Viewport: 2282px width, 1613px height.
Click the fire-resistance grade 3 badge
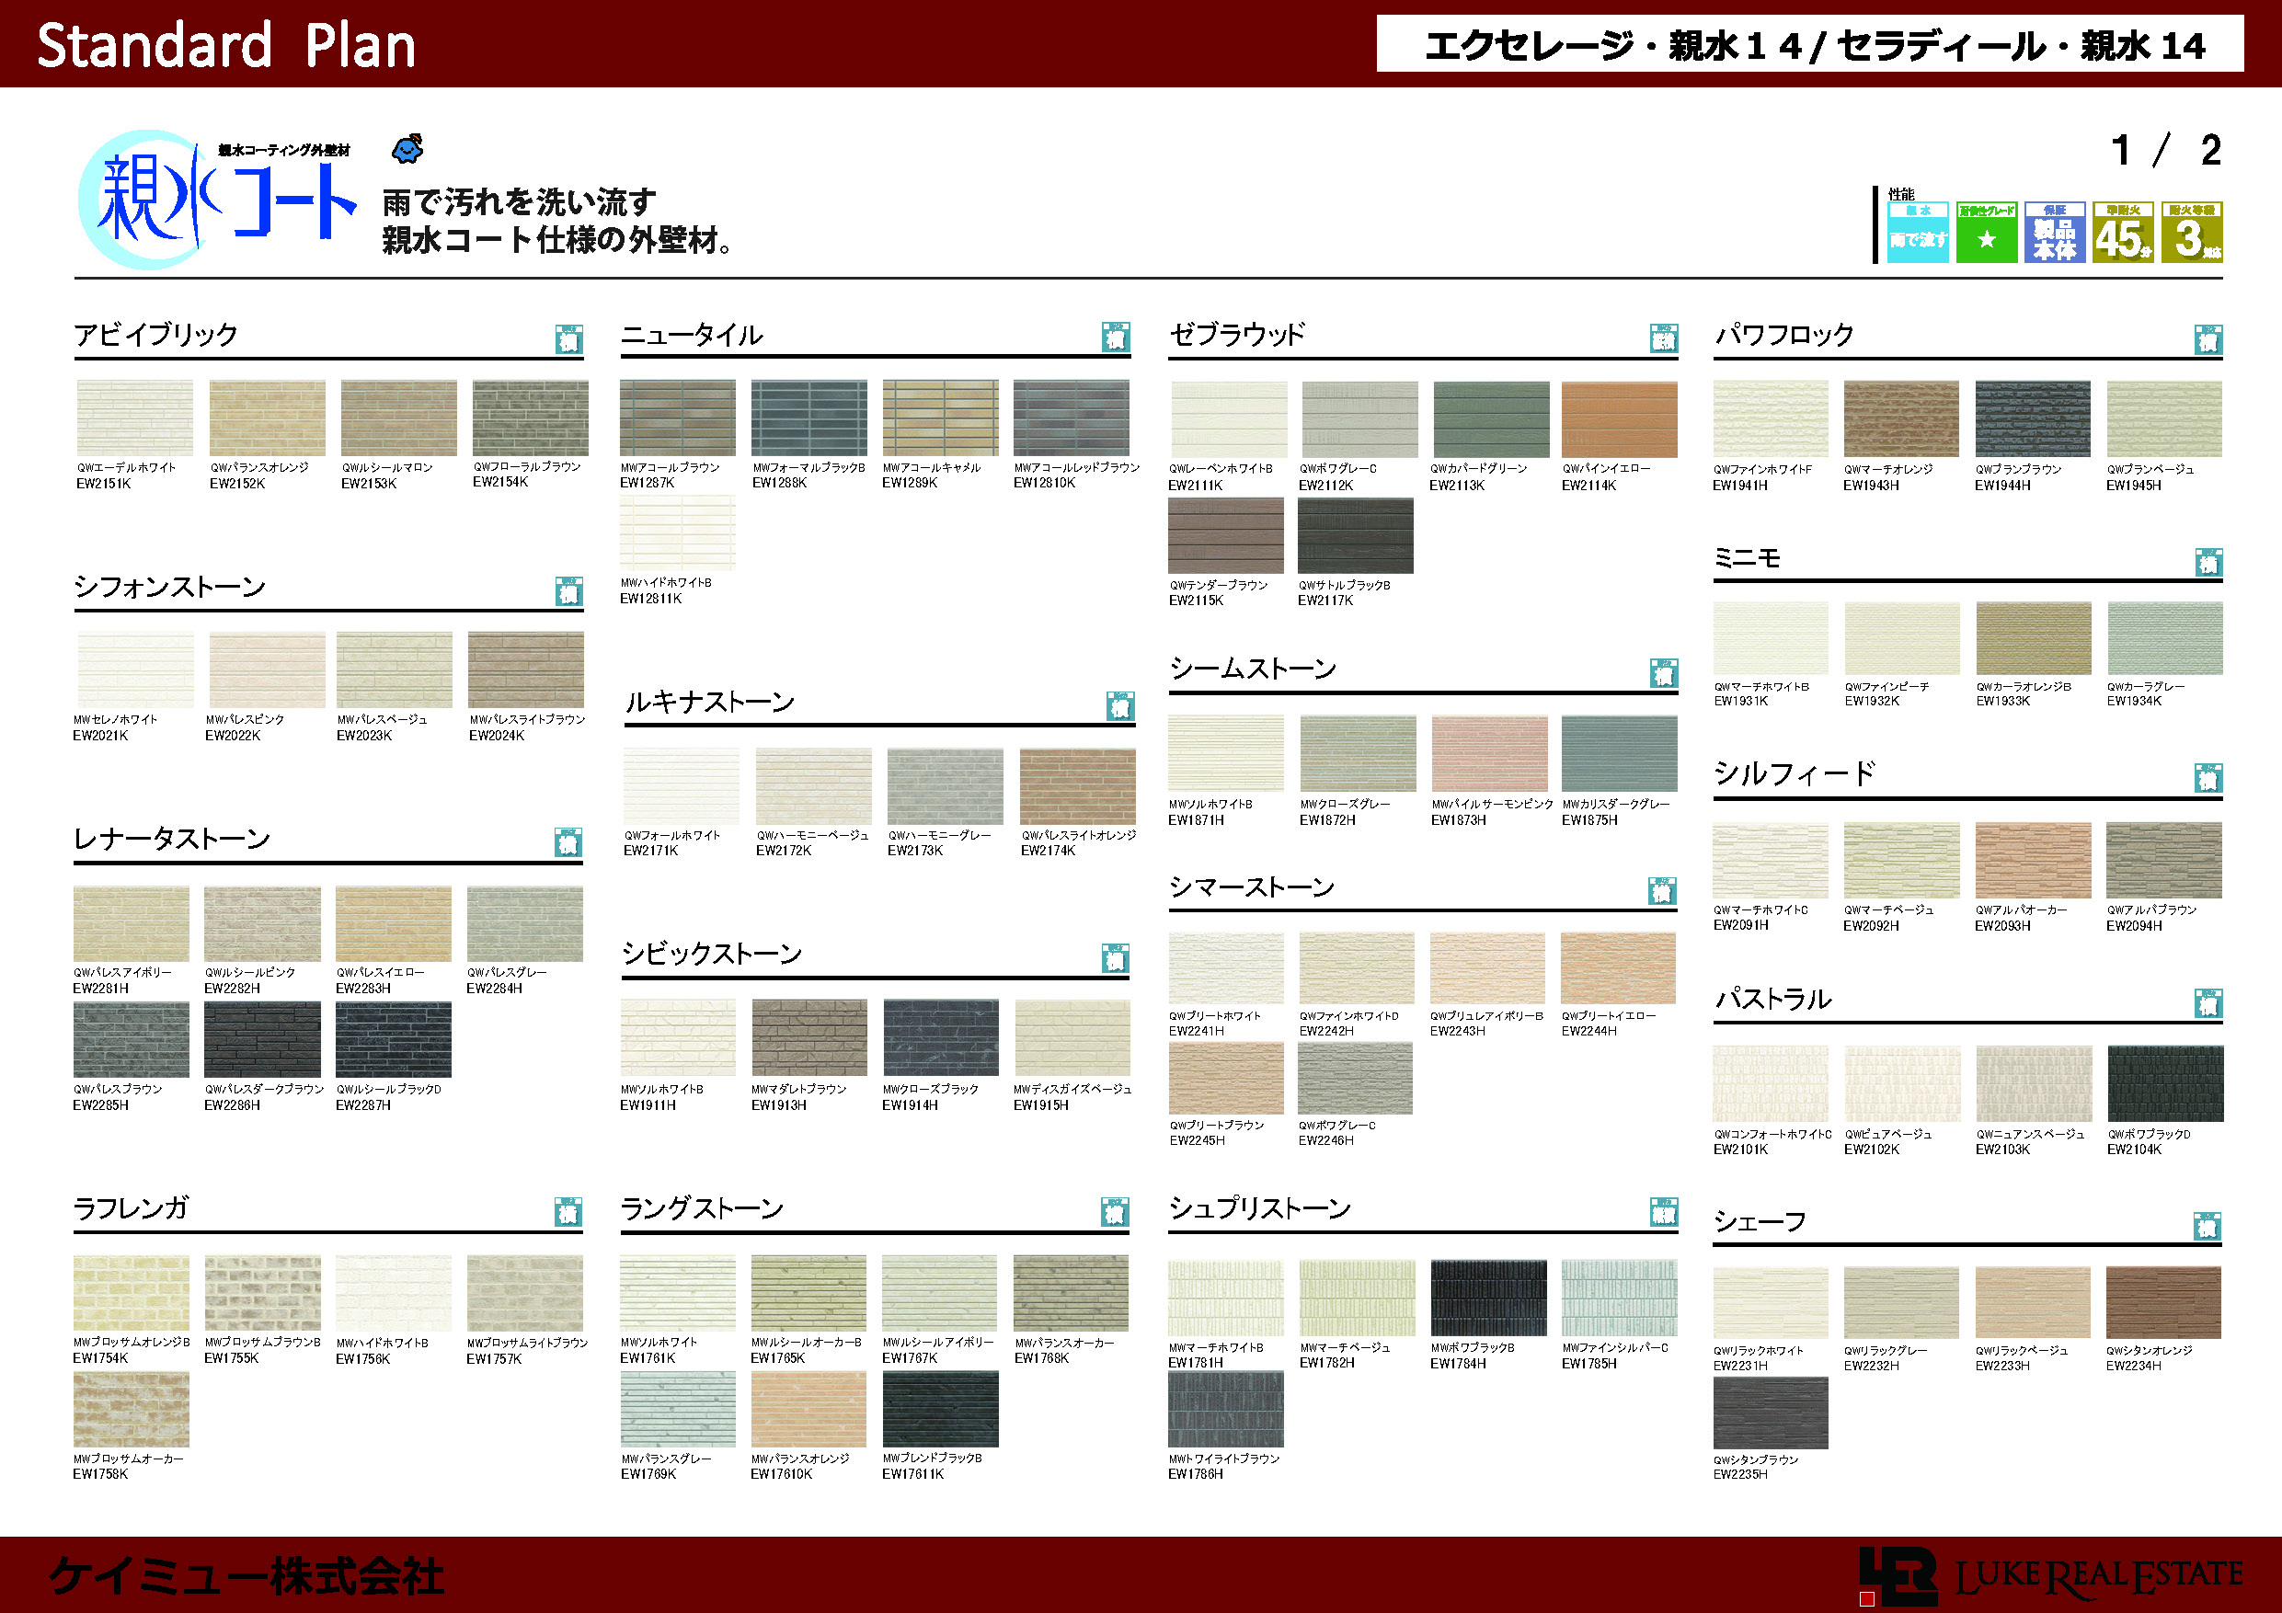[x=2192, y=233]
